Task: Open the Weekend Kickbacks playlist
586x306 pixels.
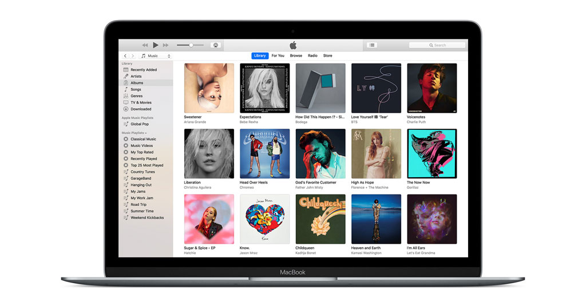Action: [147, 217]
